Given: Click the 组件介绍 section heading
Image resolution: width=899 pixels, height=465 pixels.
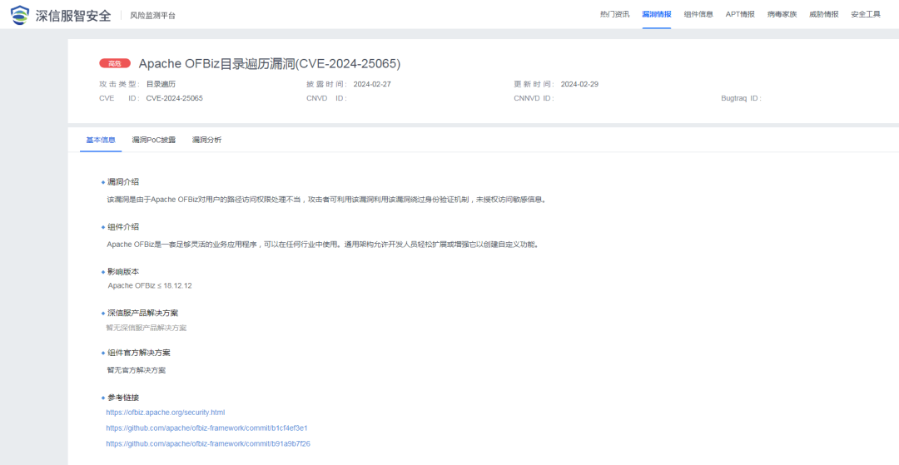Looking at the screenshot, I should [x=123, y=227].
